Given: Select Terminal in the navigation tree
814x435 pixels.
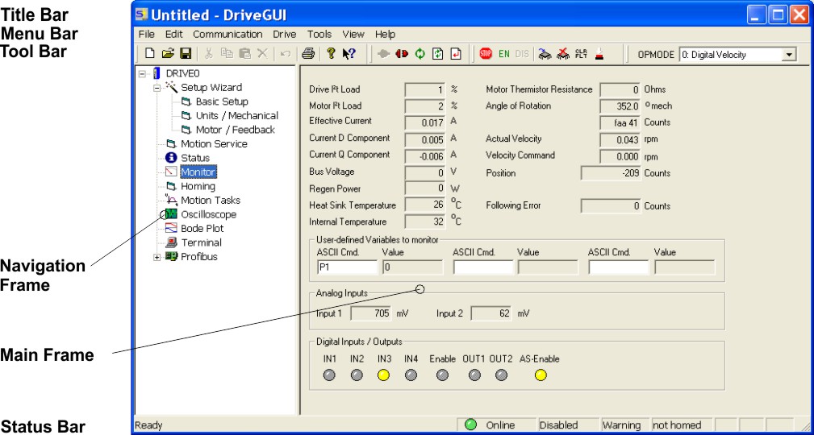Looking at the screenshot, I should click(x=201, y=242).
